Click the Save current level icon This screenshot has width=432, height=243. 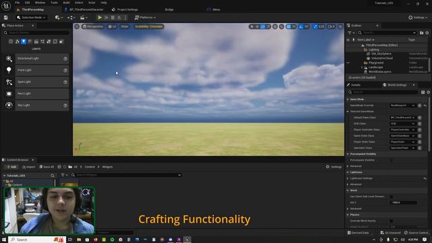[6, 18]
